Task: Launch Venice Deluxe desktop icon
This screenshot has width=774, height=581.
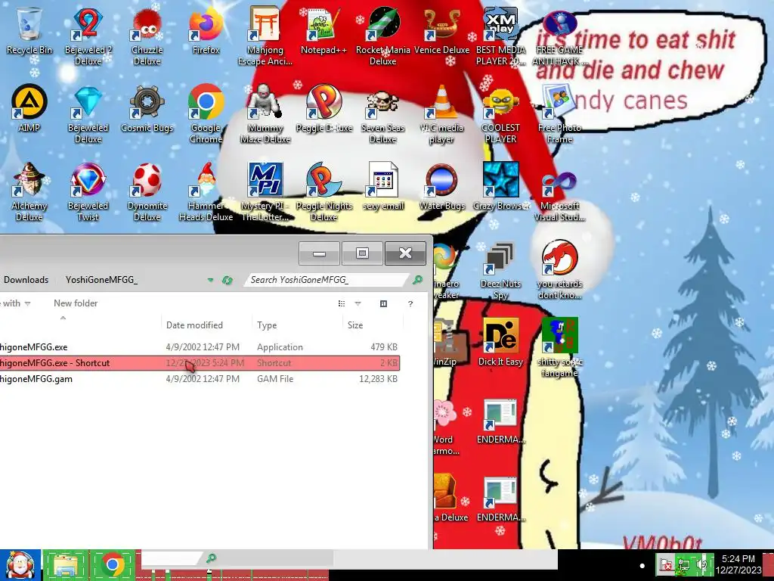Action: point(441,30)
